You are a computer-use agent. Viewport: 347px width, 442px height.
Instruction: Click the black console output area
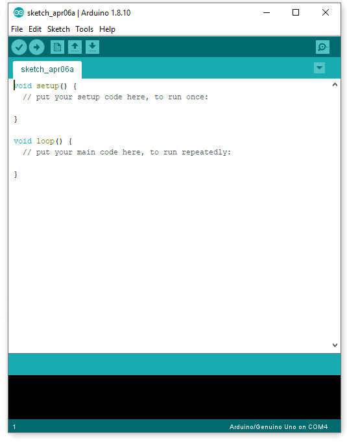pyautogui.click(x=174, y=397)
